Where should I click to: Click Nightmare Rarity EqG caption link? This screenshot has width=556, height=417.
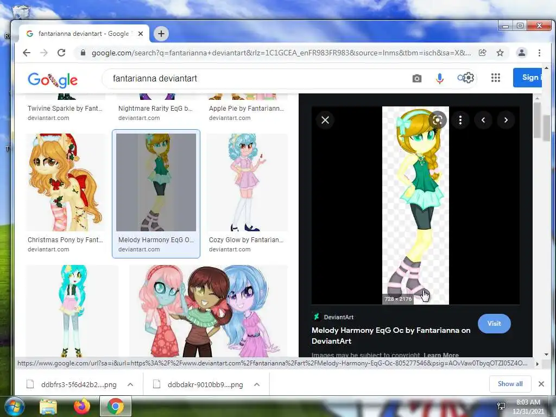(155, 109)
